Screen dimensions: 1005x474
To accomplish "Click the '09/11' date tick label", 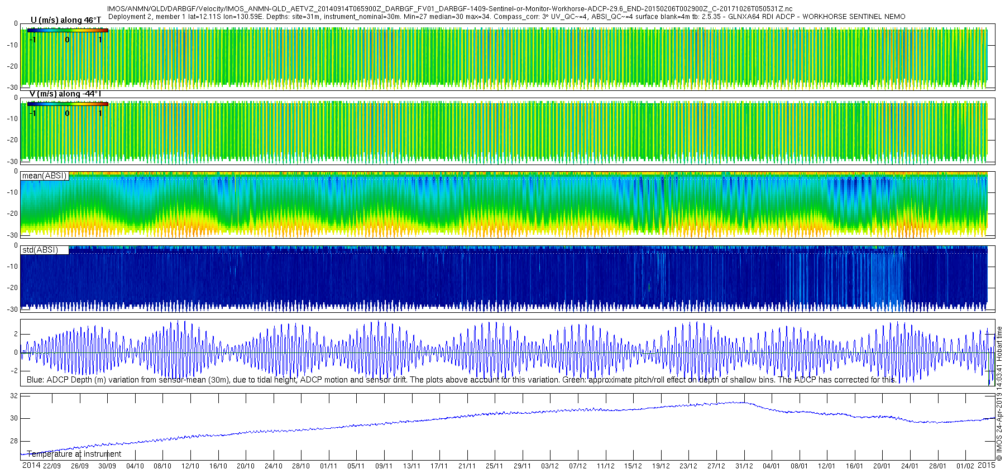I will click(384, 466).
